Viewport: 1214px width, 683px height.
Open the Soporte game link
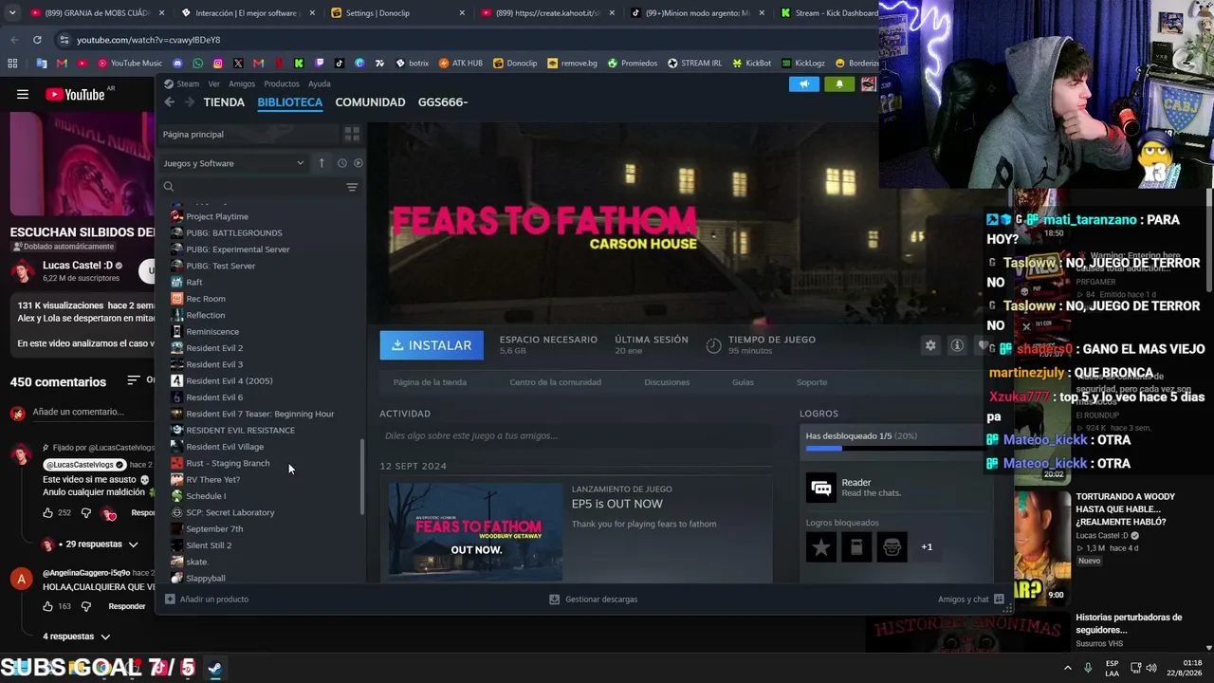pos(812,382)
